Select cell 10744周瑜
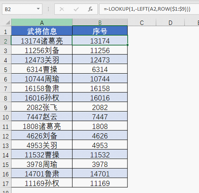This screenshot has width=199, height=193. click(x=42, y=78)
